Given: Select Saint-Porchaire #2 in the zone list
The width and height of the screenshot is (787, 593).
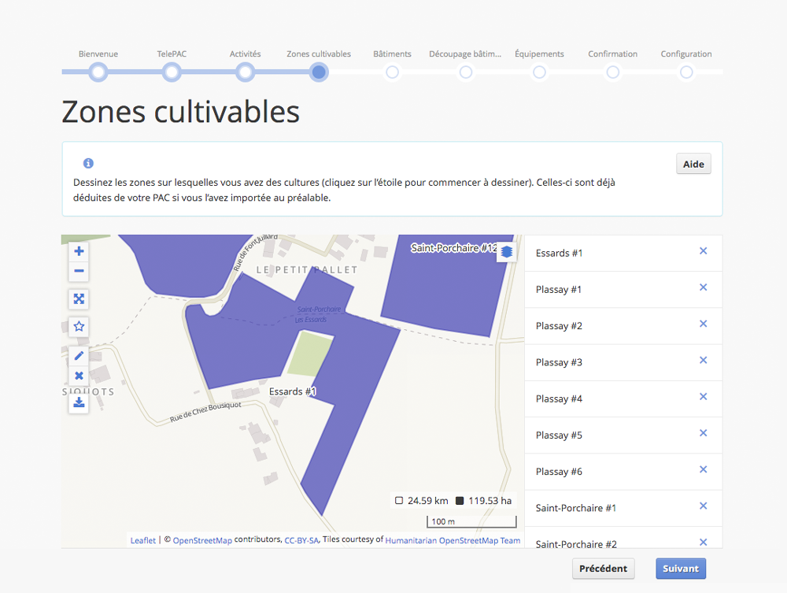Looking at the screenshot, I should pyautogui.click(x=623, y=539).
